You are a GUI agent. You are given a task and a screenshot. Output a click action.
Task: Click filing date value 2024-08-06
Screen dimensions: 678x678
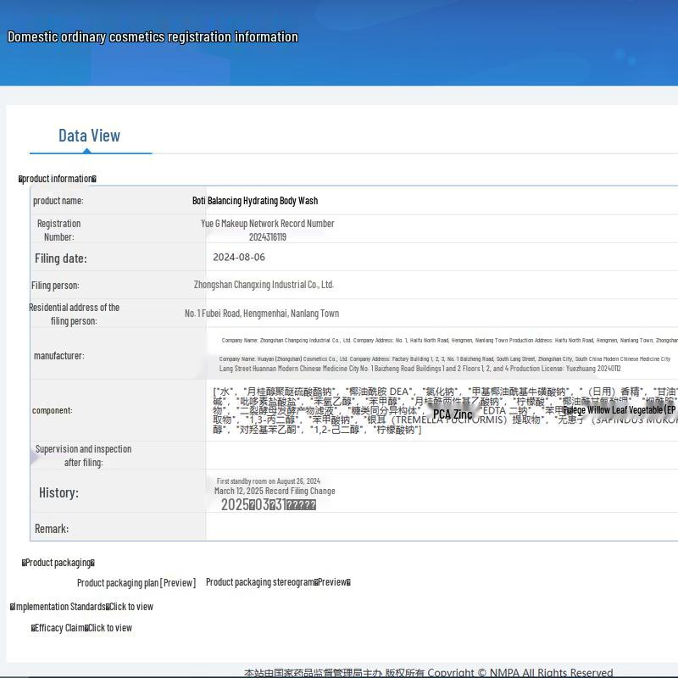click(x=239, y=258)
